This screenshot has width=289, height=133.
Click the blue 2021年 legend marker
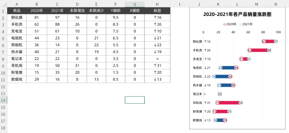point(241,24)
